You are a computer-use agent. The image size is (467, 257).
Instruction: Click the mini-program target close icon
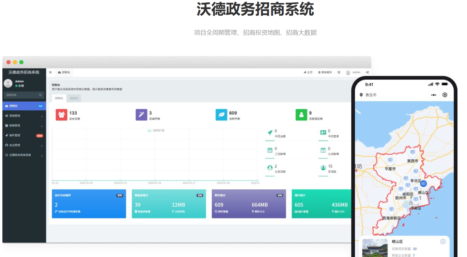point(445,95)
